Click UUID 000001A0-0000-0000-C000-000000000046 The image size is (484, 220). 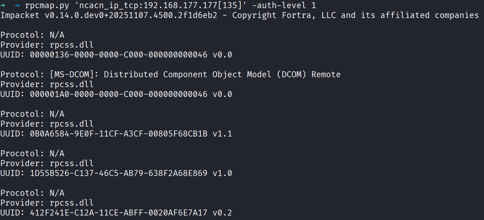coord(118,94)
